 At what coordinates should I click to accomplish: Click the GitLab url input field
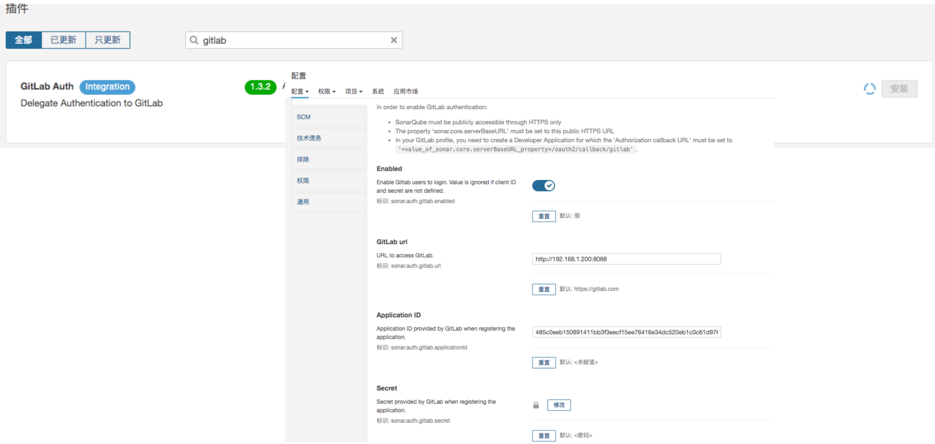[626, 259]
